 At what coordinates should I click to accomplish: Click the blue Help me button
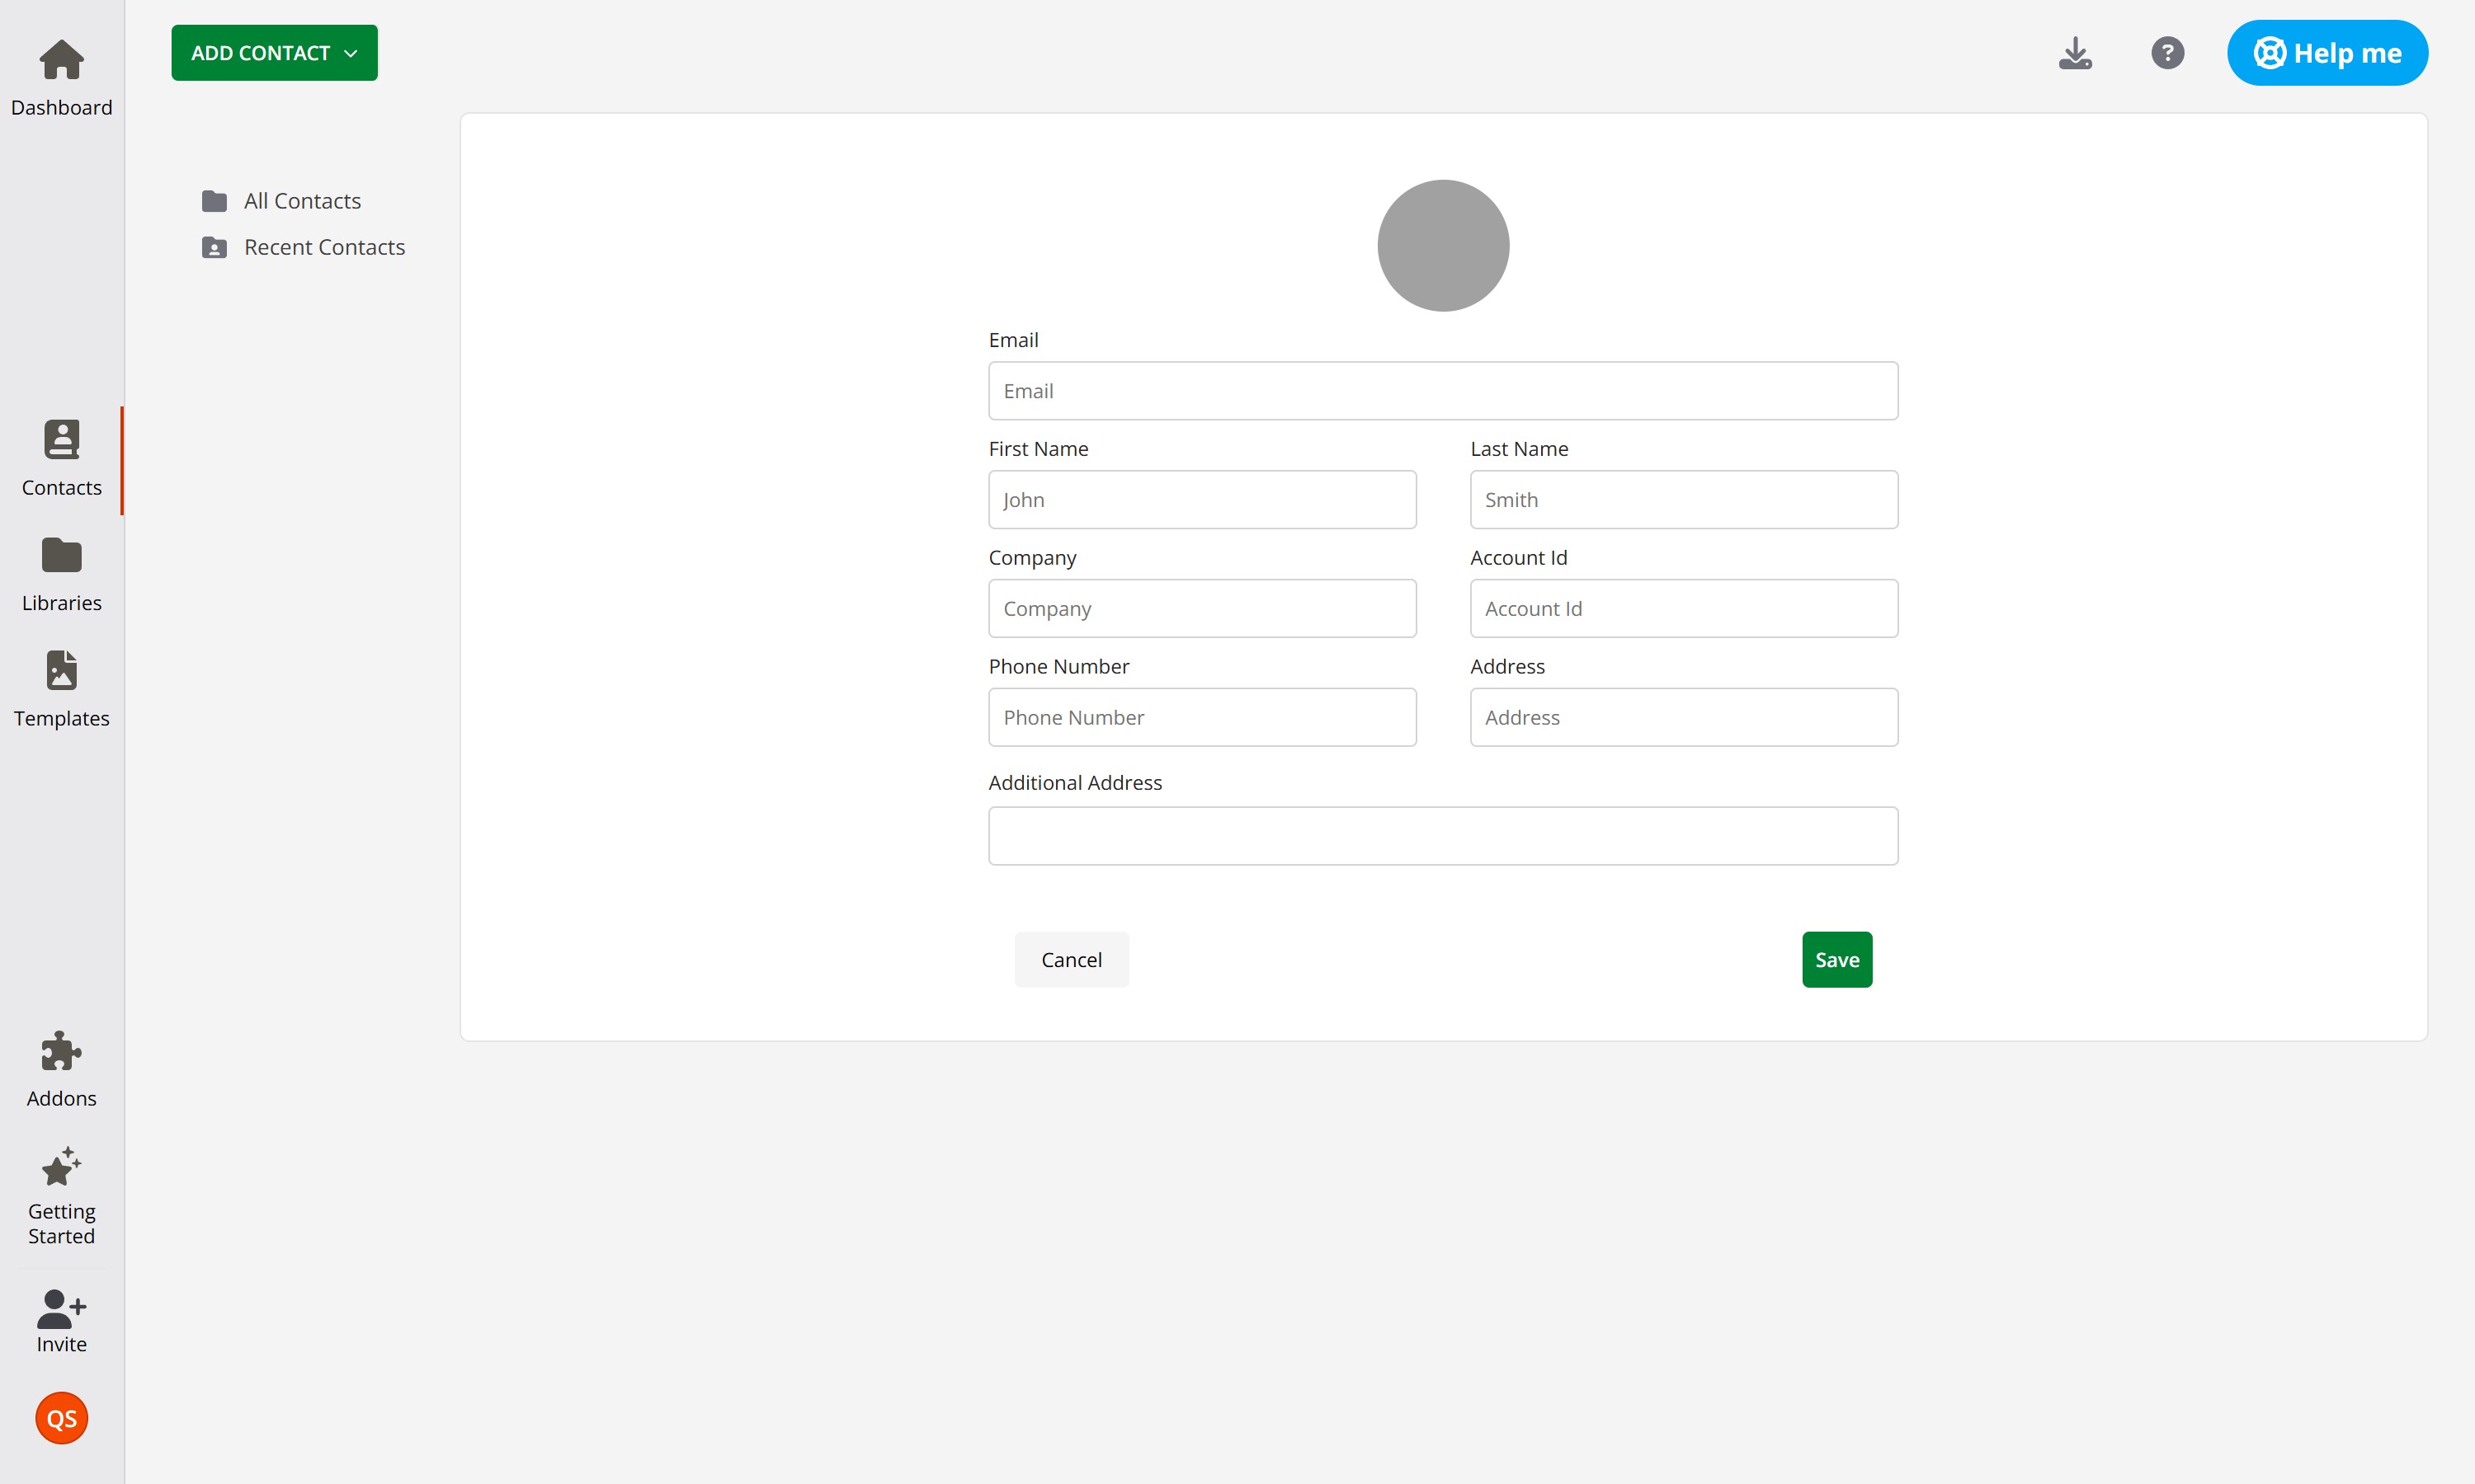pos(2326,53)
